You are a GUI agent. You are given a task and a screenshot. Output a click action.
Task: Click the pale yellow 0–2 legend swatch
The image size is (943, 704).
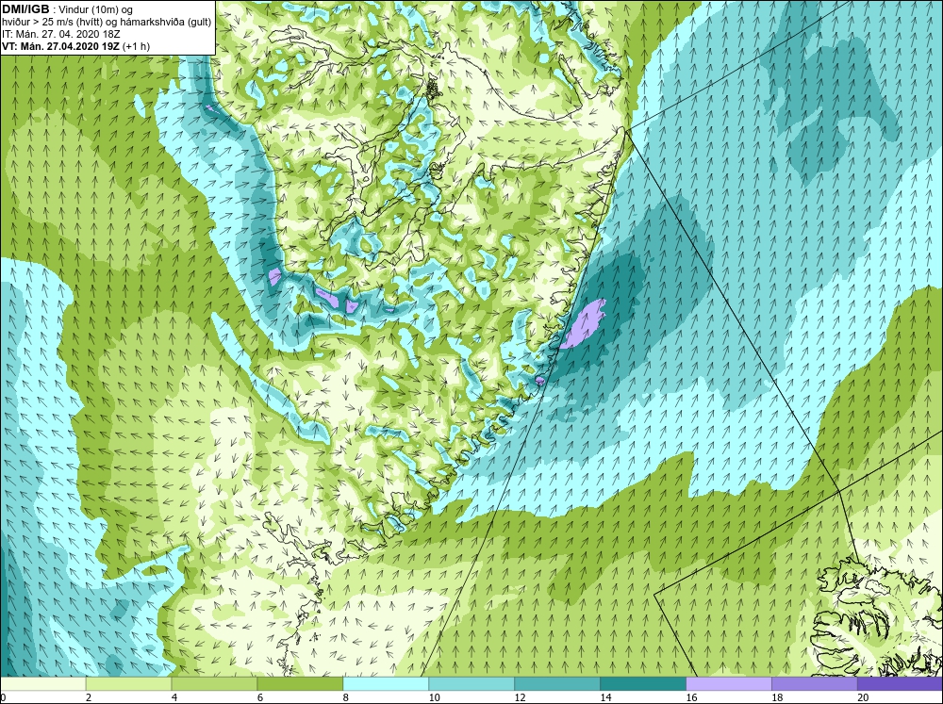point(42,683)
